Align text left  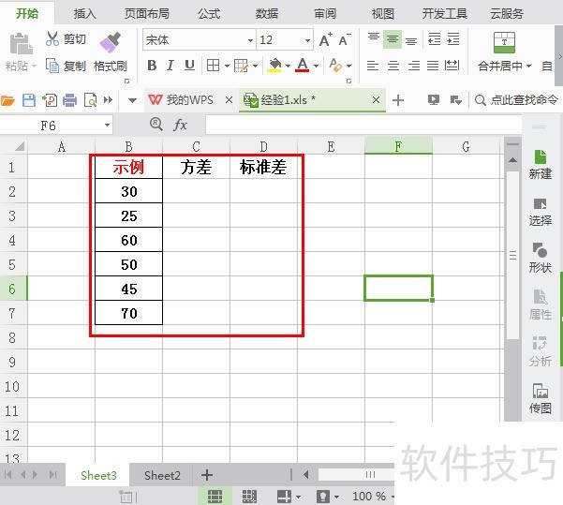point(373,66)
